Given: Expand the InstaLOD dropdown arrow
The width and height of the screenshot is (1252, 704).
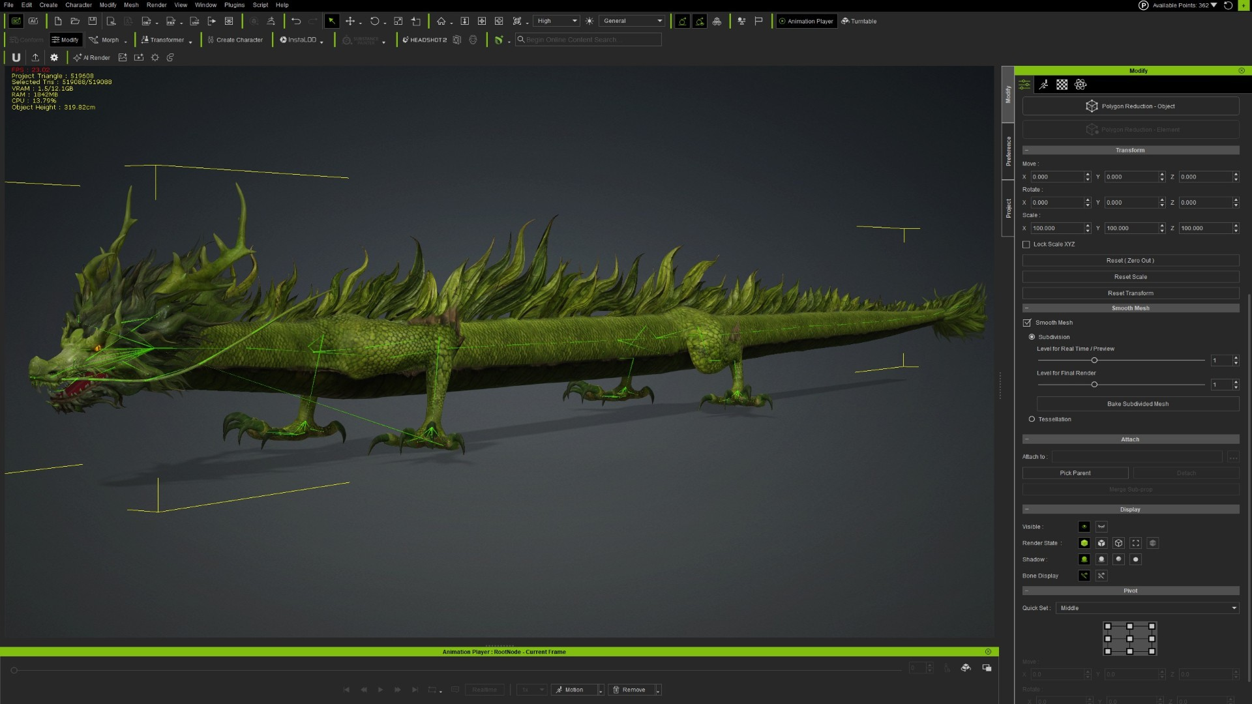Looking at the screenshot, I should (x=321, y=41).
